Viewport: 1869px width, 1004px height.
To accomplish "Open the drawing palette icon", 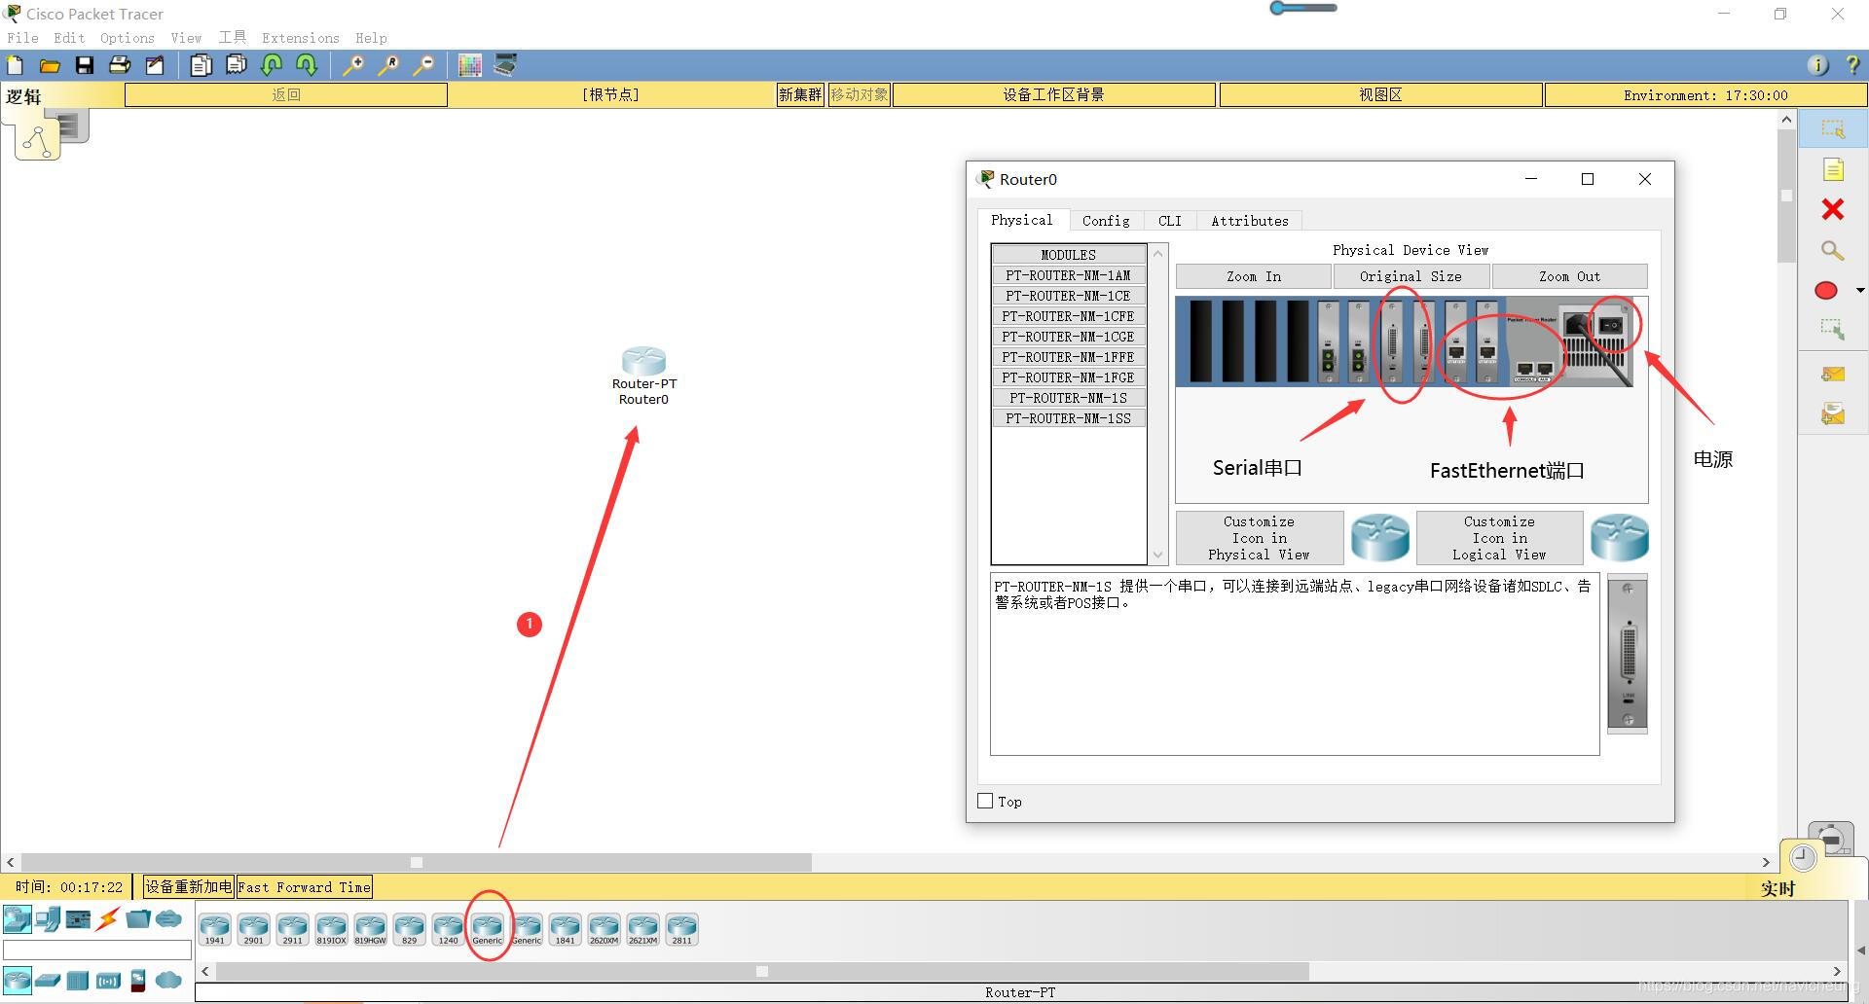I will tap(470, 65).
